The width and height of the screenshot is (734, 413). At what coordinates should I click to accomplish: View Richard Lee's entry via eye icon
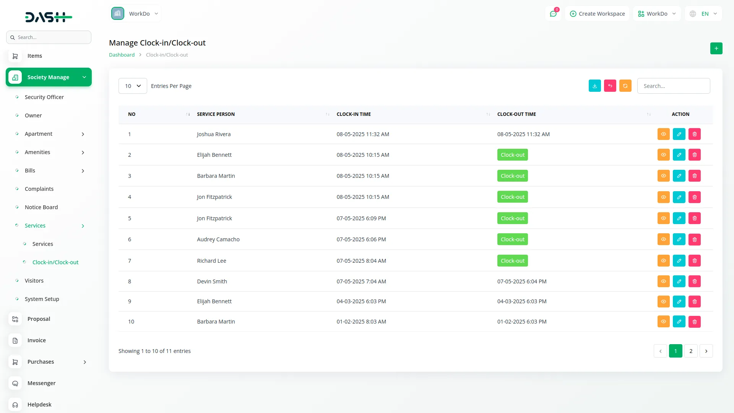(x=663, y=261)
